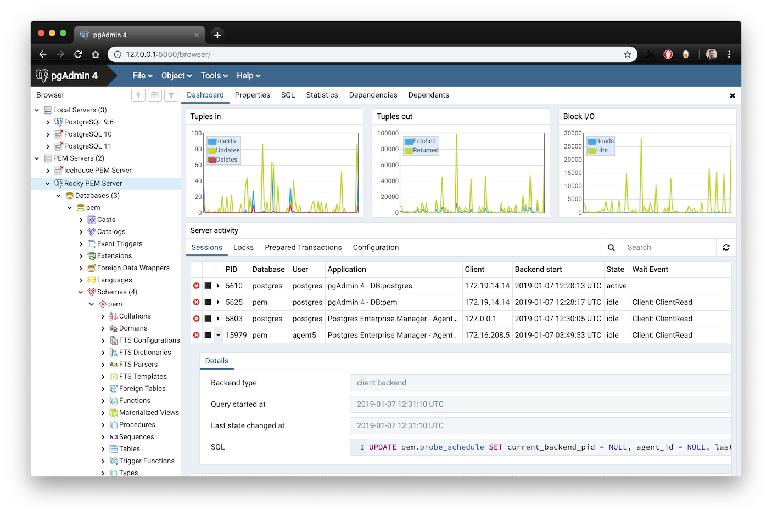
Task: Click the pgAdmin 4 elephant logo
Action: pos(42,76)
